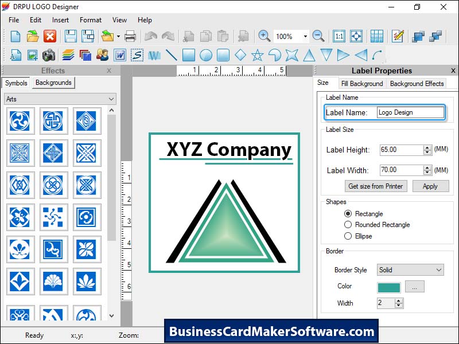Choose the Rounded Rectangle radio button
Viewport: 459px width, 344px height.
pos(348,225)
